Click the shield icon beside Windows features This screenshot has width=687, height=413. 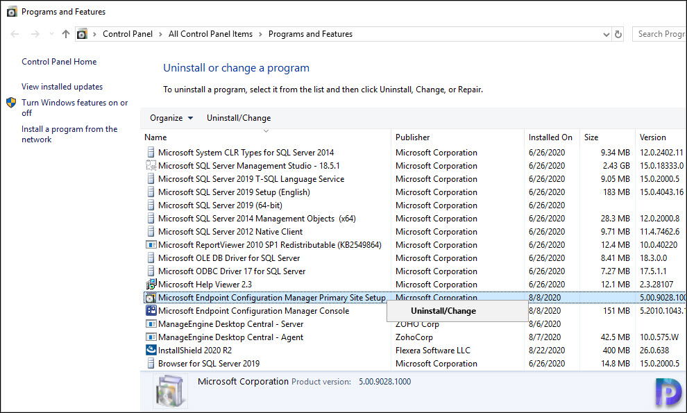pos(11,103)
